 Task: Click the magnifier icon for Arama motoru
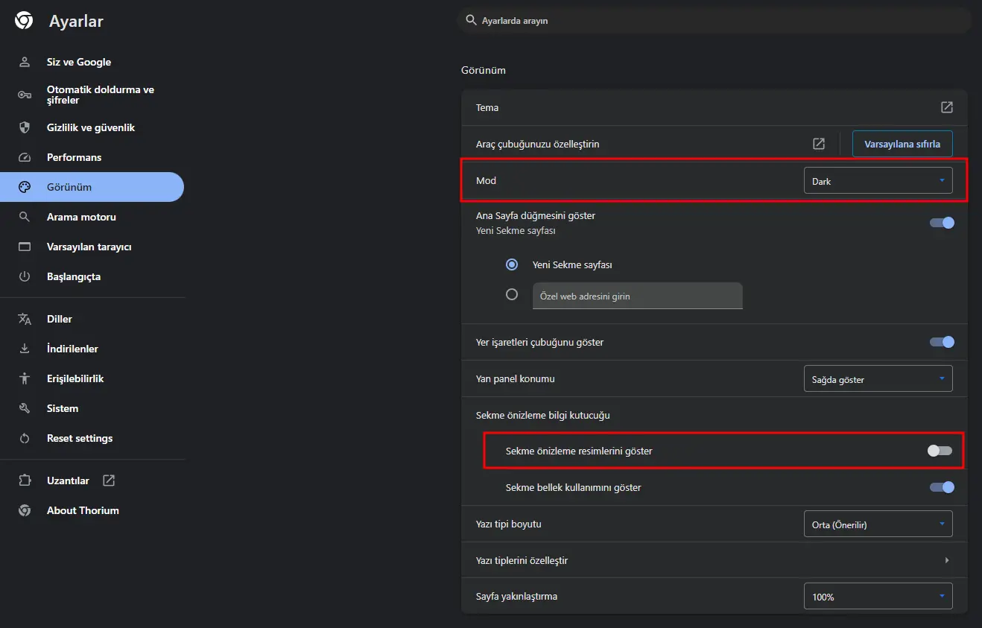[25, 217]
